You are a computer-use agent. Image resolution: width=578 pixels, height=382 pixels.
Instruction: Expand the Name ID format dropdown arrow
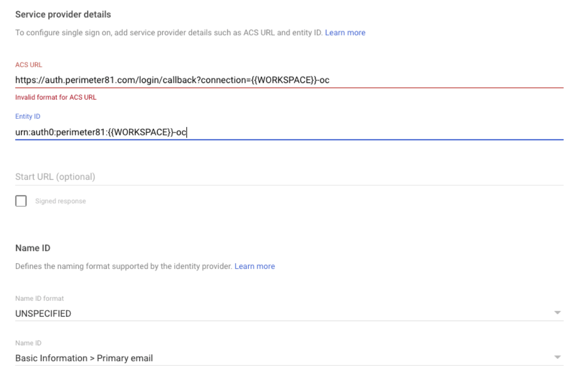(557, 313)
